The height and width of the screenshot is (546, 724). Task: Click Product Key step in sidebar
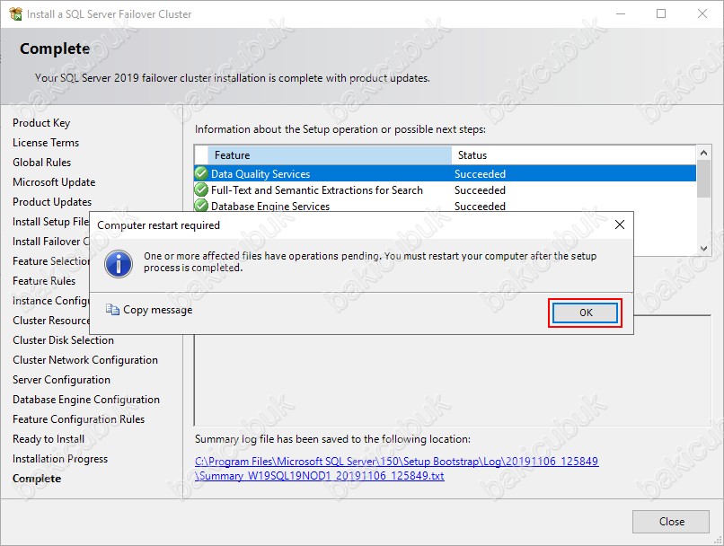click(41, 123)
